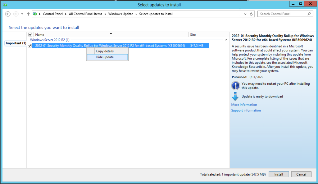Choose Copy details from context menu
This screenshot has width=318, height=184.
click(x=107, y=51)
